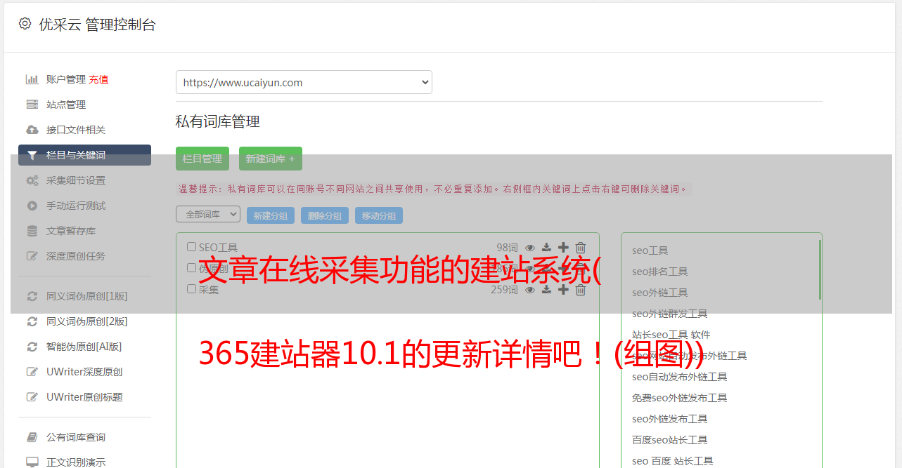The image size is (902, 468).
Task: Select keyword 'seo自动发布外链工具'
Action: click(680, 377)
